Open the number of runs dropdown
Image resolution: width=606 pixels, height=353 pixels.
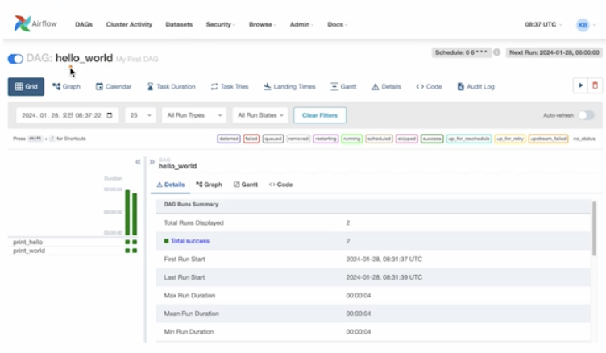pos(140,115)
